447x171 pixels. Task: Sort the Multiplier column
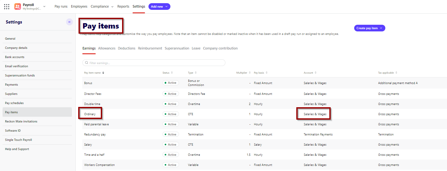(250, 73)
